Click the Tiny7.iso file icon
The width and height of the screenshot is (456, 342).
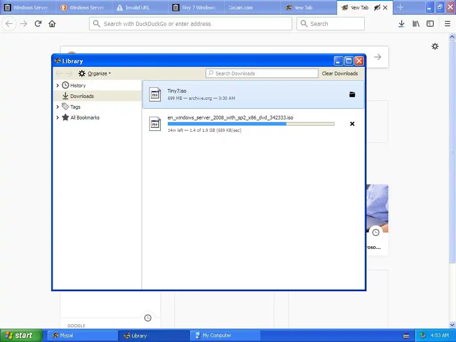[155, 94]
